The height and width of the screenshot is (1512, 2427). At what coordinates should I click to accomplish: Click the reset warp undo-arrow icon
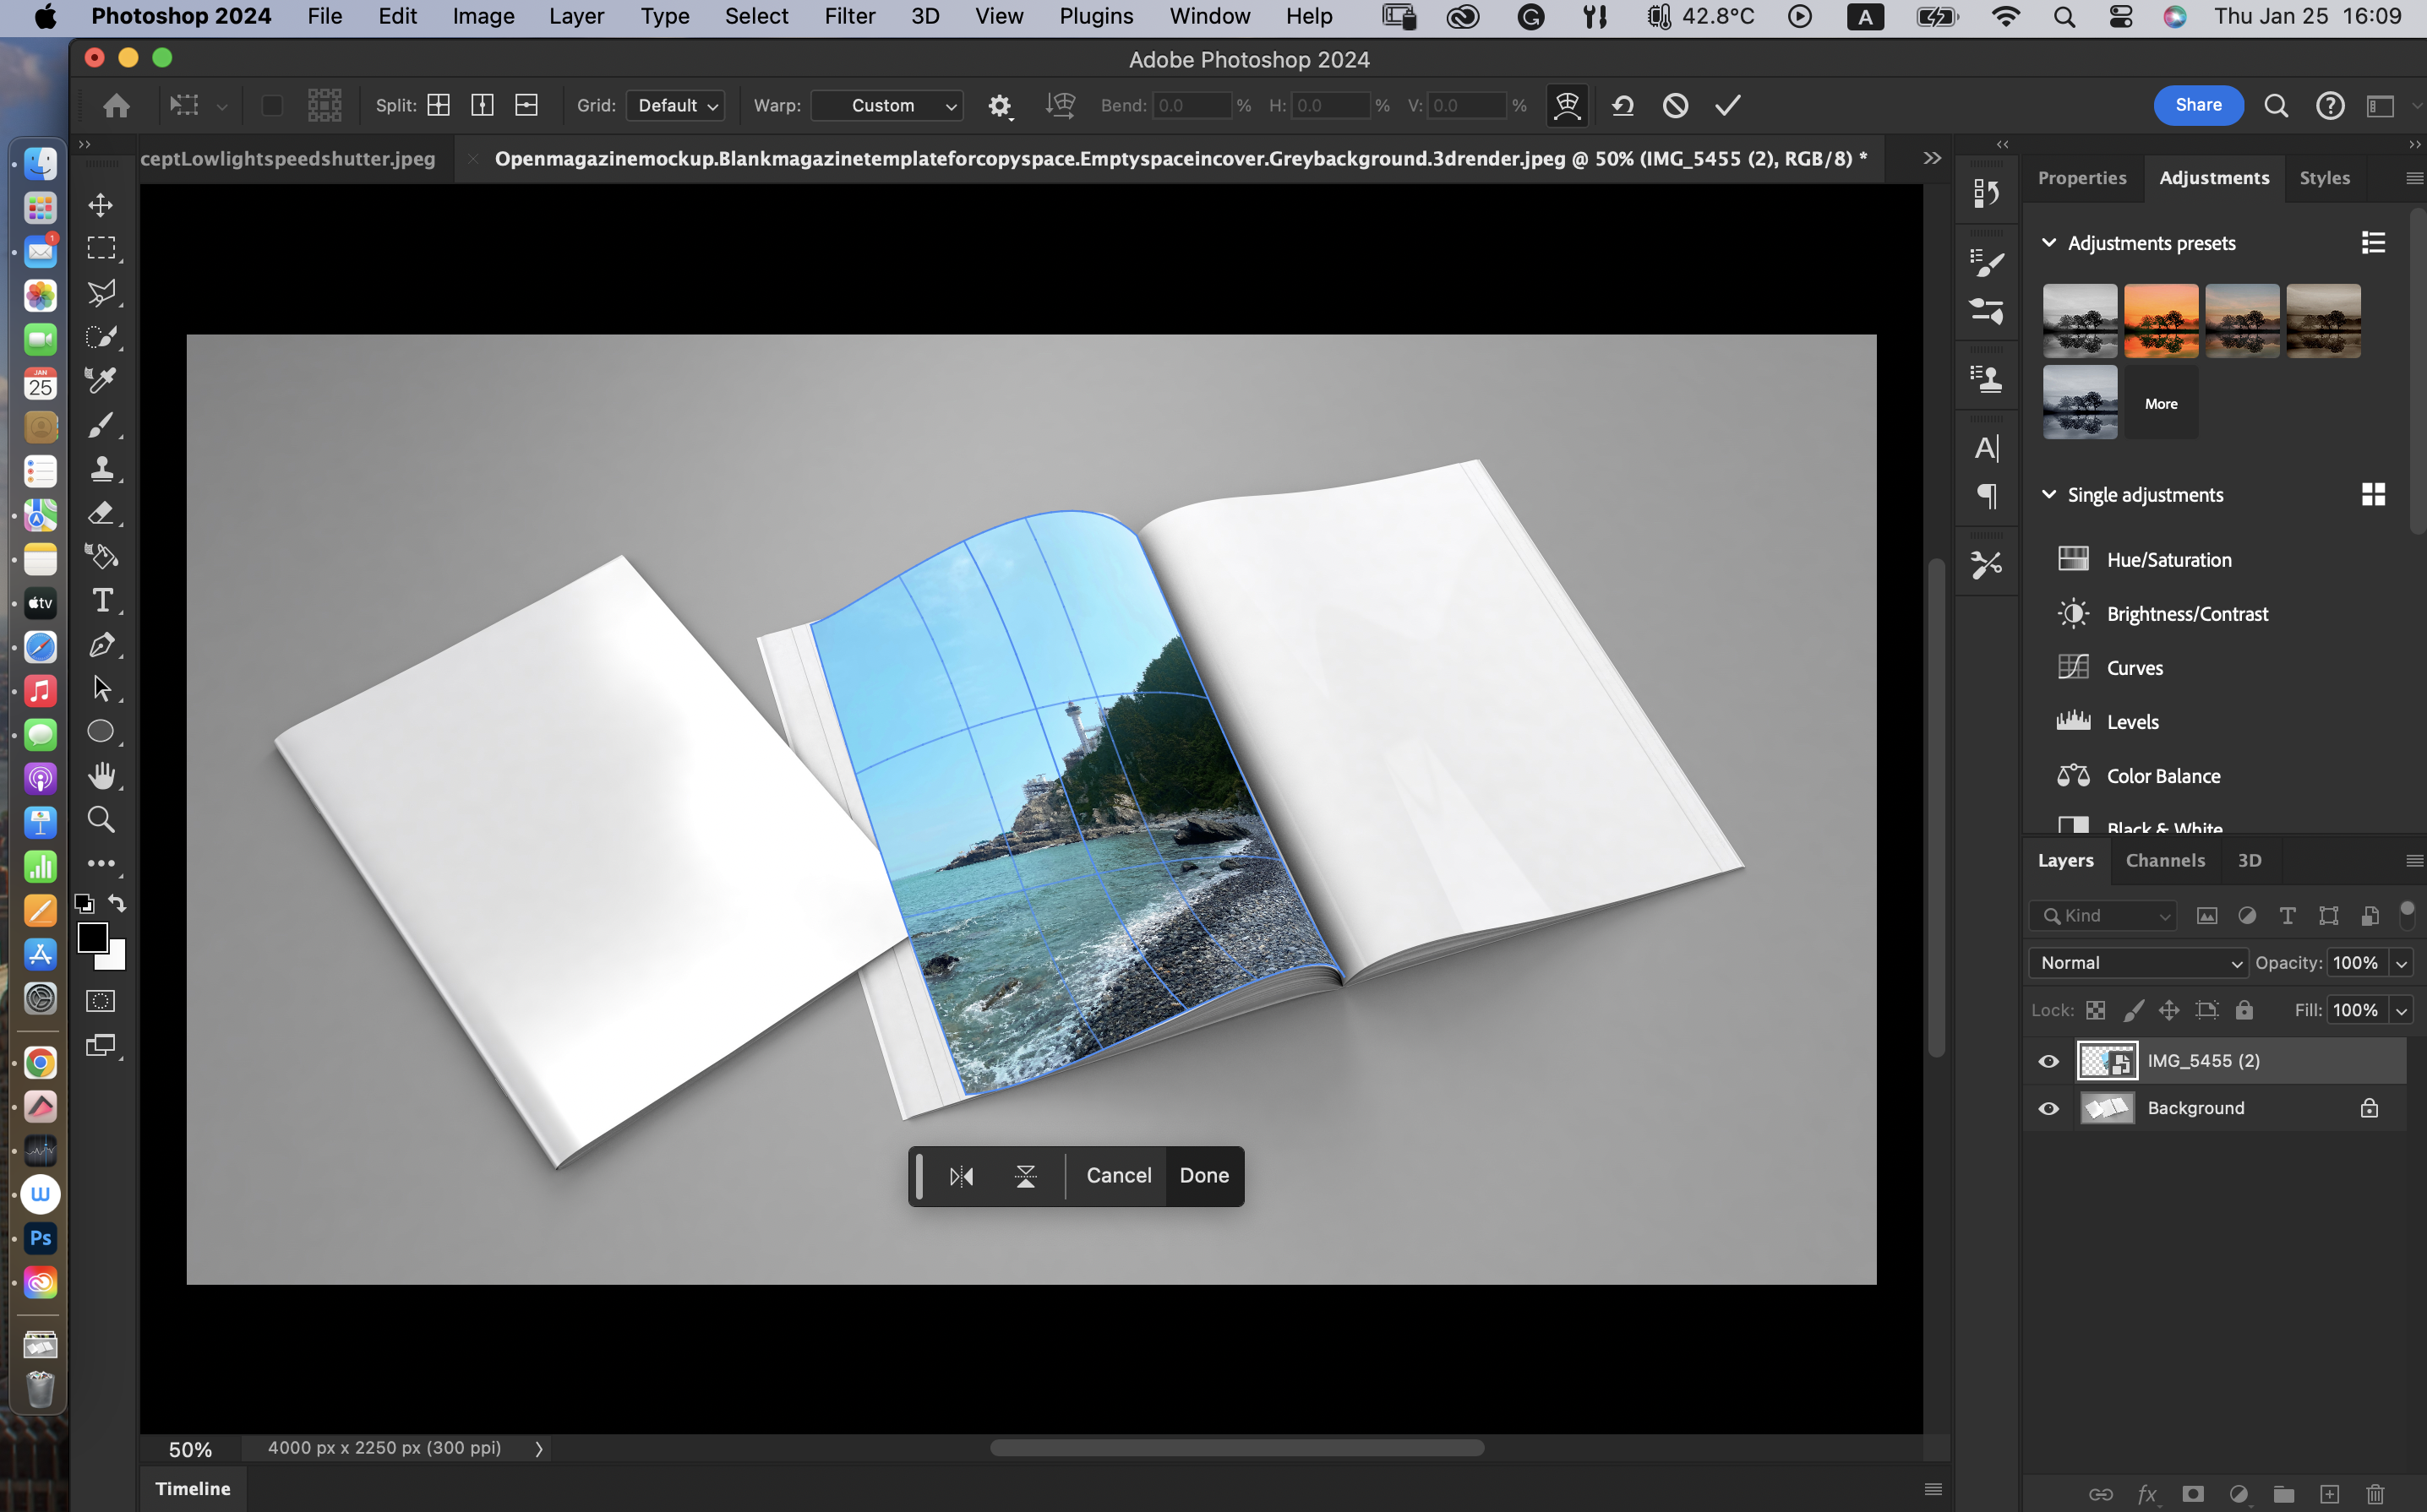click(x=1623, y=105)
